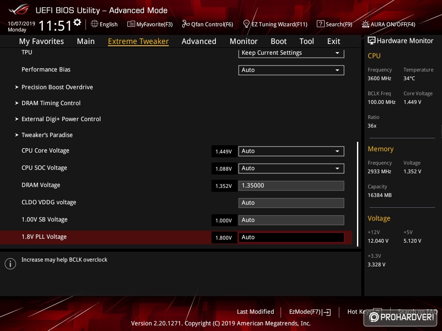Click the info circle icon
Image resolution: width=442 pixels, height=331 pixels.
pos(10,264)
